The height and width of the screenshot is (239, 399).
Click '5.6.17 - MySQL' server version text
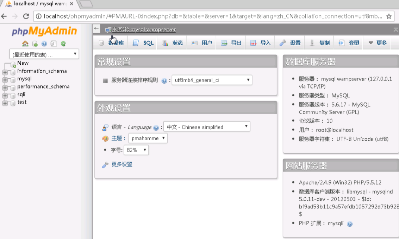(x=351, y=105)
